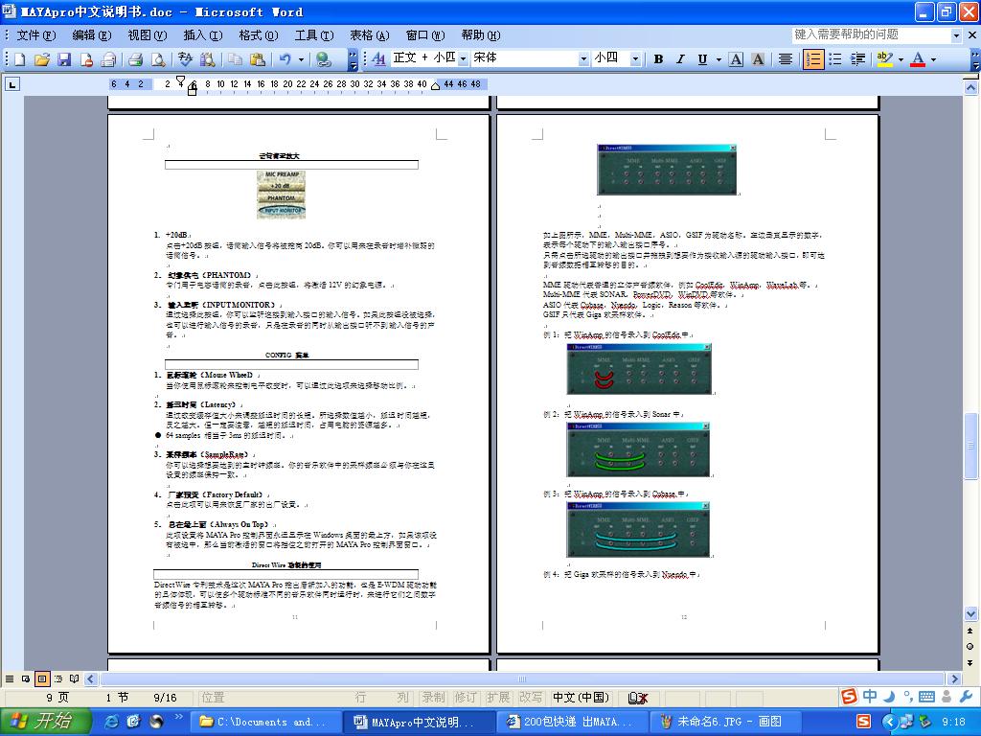Screen dimensions: 981x736
Task: Paste from clipboard icon
Action: (257, 59)
